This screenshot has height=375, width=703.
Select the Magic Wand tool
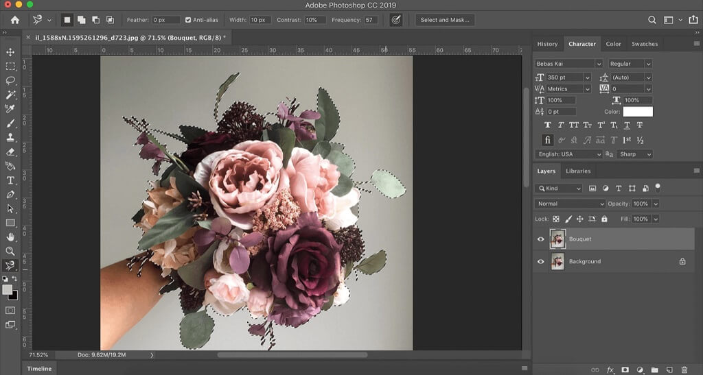coord(10,95)
